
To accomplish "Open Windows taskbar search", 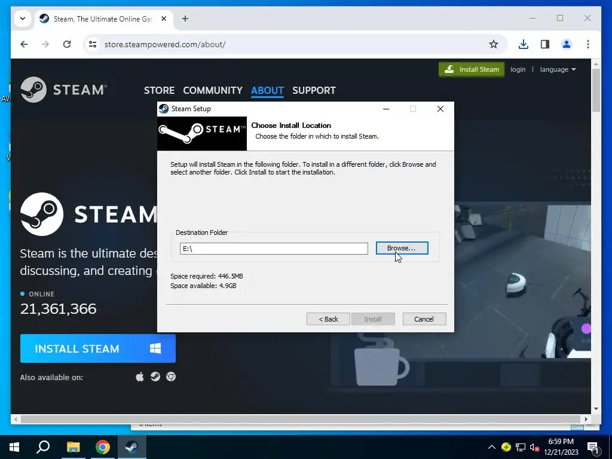I will [x=43, y=447].
